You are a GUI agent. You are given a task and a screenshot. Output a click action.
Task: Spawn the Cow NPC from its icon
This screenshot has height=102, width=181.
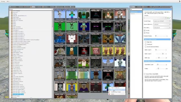[120, 14]
